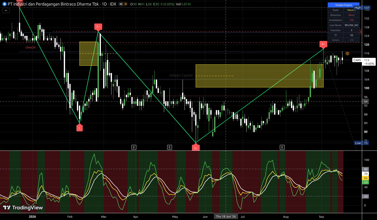
Task: Click the orange D data-mode badge in legend
Action: coord(126,4)
